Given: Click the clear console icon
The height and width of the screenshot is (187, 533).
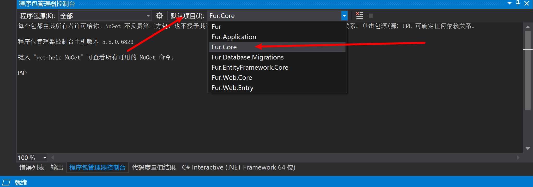Looking at the screenshot, I should click(x=359, y=16).
